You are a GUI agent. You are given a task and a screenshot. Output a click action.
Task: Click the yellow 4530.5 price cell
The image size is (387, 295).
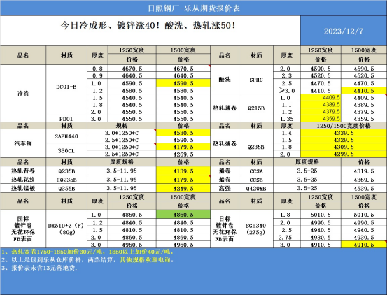183,133
